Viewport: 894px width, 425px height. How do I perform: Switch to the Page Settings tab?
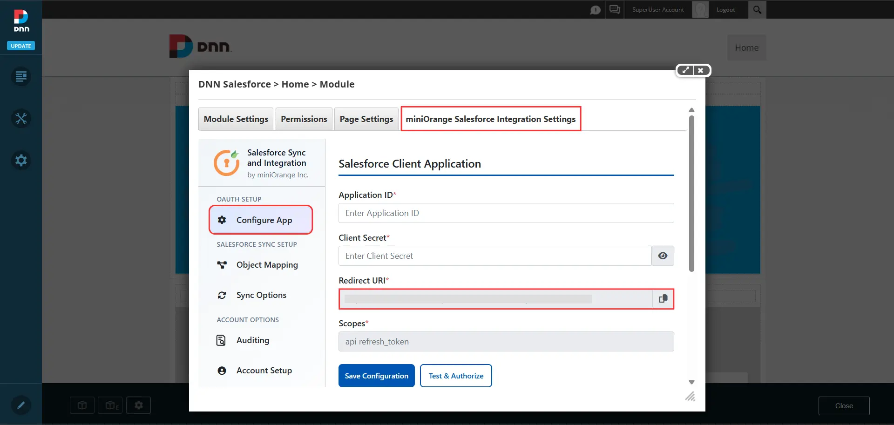pos(366,119)
